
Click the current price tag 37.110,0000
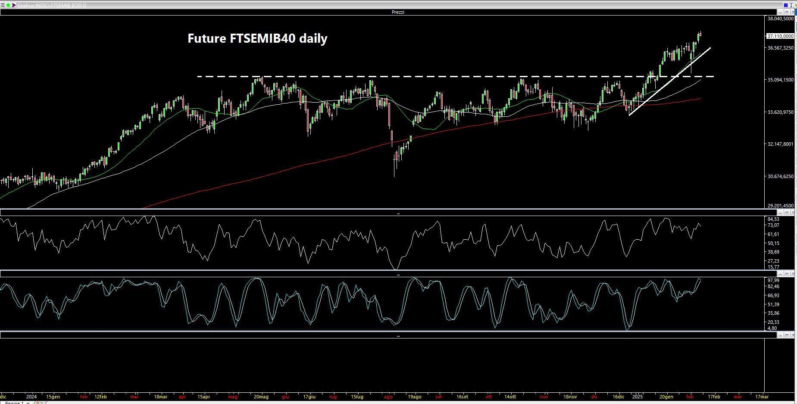(x=780, y=36)
